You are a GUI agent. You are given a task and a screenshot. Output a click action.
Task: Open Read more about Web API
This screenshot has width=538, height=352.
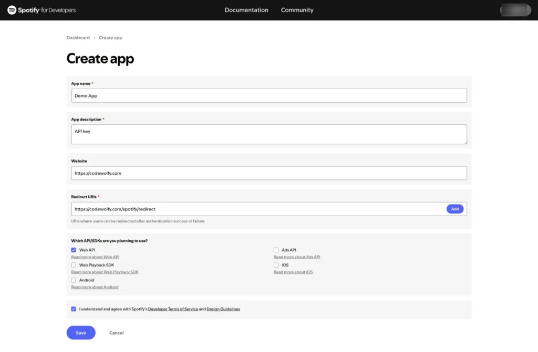tap(95, 257)
